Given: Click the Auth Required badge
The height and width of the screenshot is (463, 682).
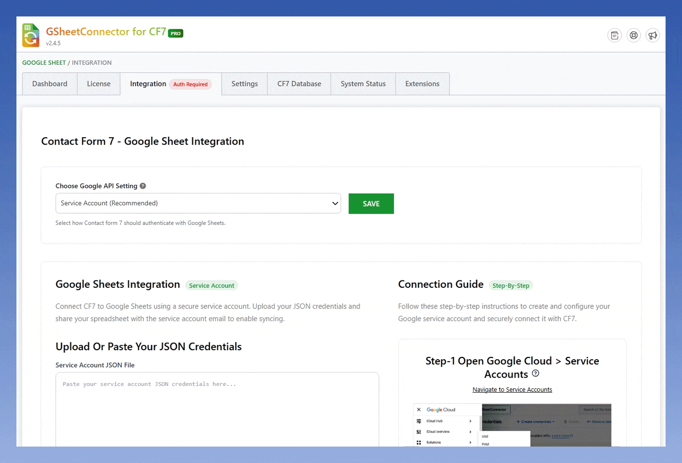Looking at the screenshot, I should (x=190, y=85).
